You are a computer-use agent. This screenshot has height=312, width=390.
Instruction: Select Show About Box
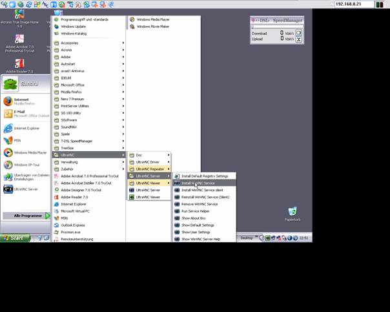[x=205, y=218]
